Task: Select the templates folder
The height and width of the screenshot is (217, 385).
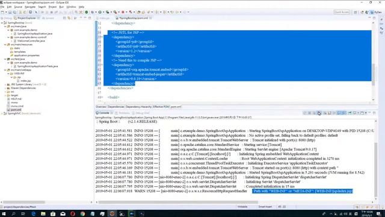Action: 20,52
